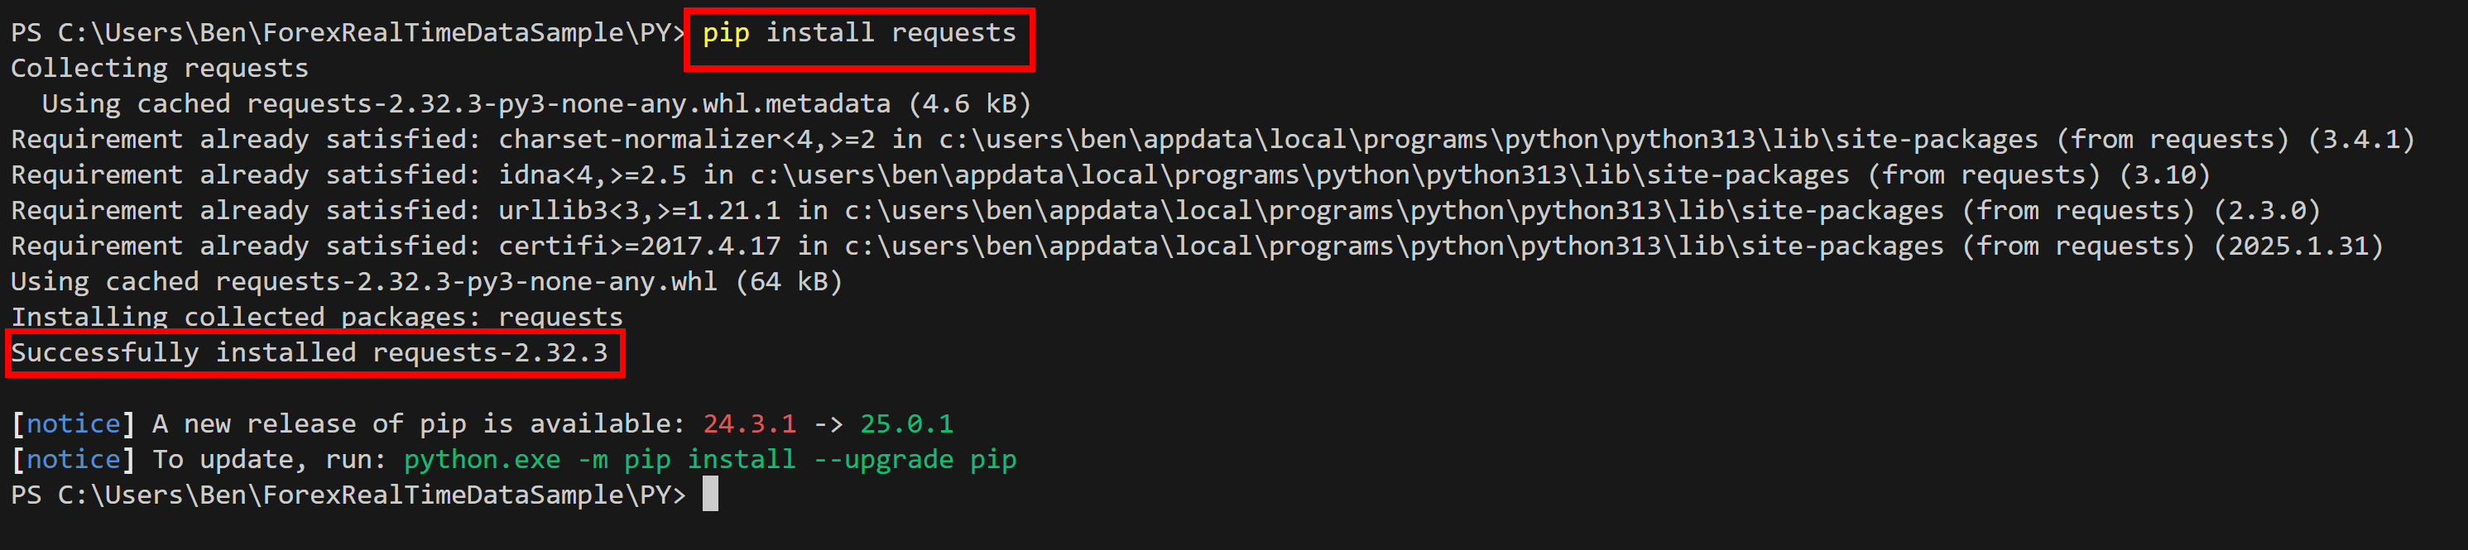Click the "[notice]" tag before "A new release"
This screenshot has height=550, width=2468.
pyautogui.click(x=73, y=423)
